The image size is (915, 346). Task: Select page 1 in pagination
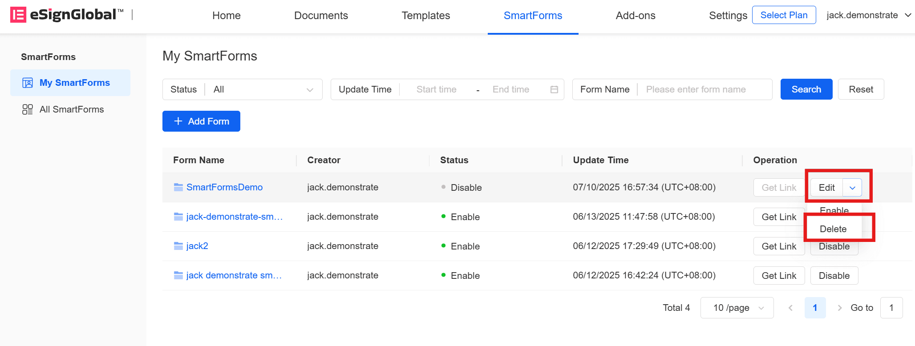815,308
